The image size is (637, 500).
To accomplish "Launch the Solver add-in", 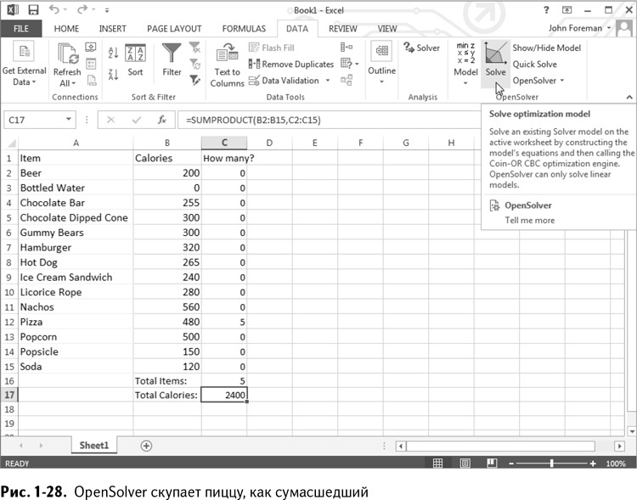I will (421, 48).
